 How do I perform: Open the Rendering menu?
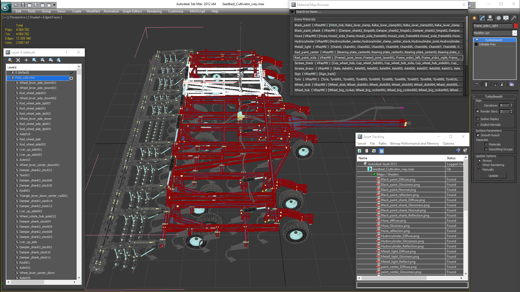[154, 11]
